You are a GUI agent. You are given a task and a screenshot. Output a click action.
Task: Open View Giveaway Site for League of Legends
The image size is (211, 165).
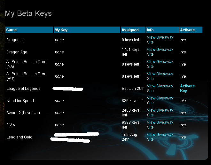click(160, 88)
